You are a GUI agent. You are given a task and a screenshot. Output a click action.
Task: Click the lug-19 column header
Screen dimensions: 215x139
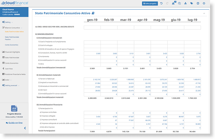[192, 20]
